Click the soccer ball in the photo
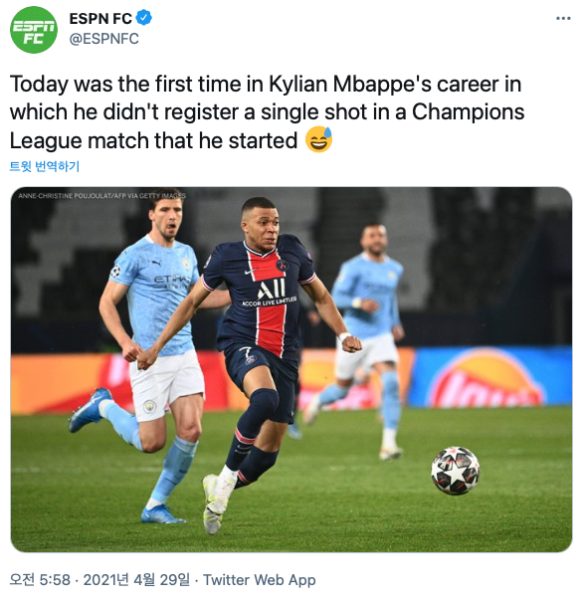The height and width of the screenshot is (603, 584). pos(456,470)
